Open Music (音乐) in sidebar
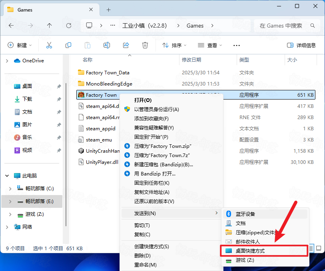 [27, 137]
